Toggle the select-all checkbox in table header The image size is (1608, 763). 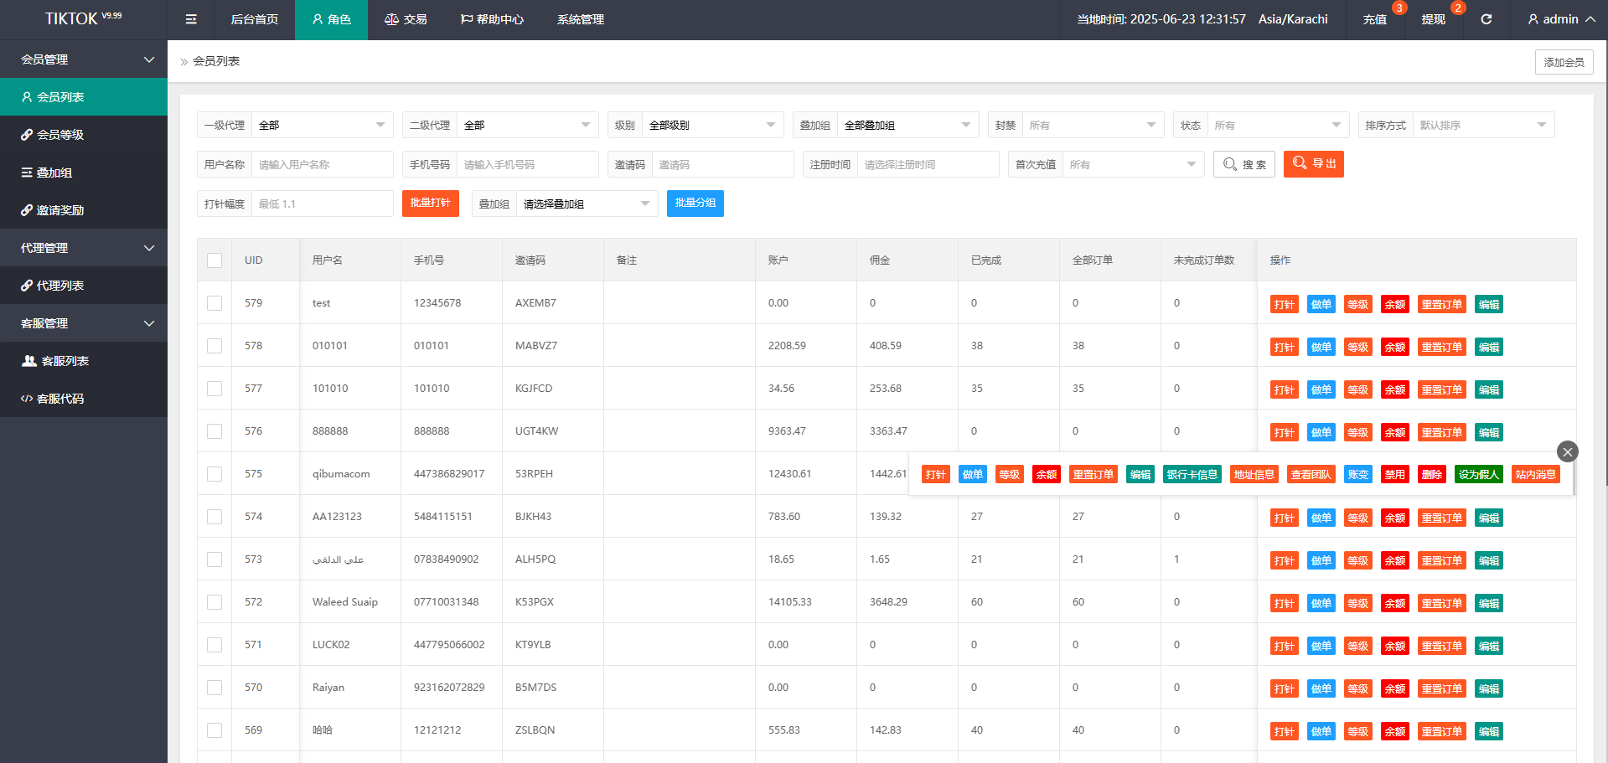(x=215, y=260)
